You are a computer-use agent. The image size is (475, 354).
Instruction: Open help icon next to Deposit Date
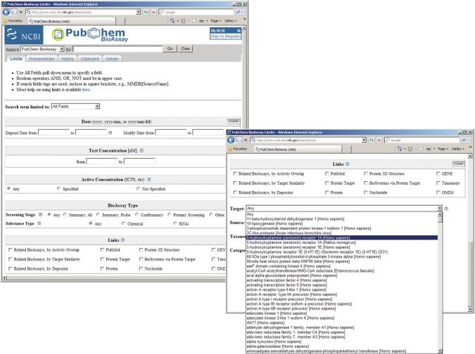point(110,133)
